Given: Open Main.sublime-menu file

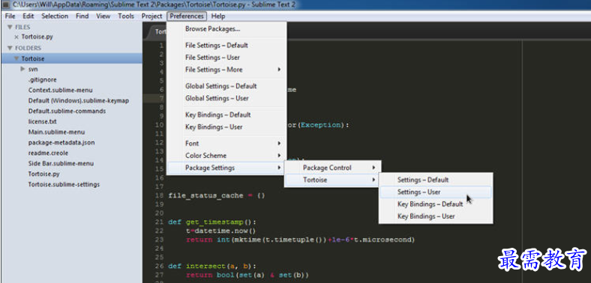Looking at the screenshot, I should tap(56, 132).
